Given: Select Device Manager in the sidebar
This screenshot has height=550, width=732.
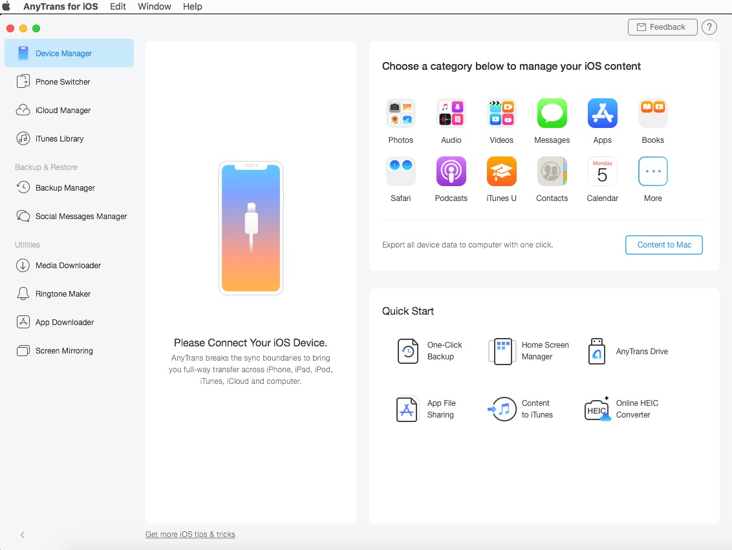Looking at the screenshot, I should [69, 53].
